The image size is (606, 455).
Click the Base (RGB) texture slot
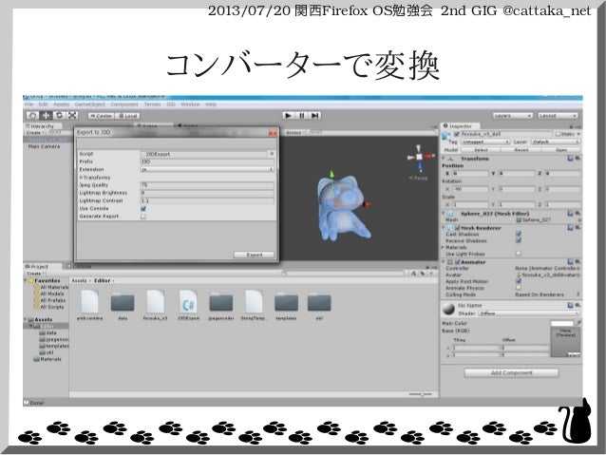[565, 342]
